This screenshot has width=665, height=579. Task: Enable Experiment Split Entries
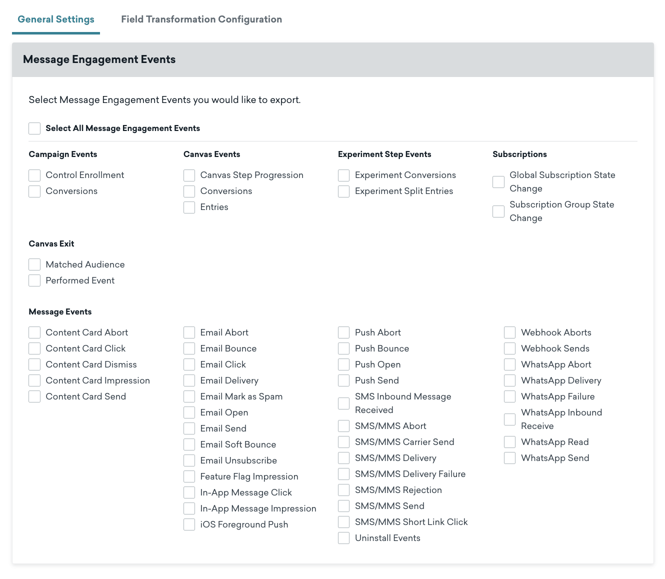click(343, 191)
